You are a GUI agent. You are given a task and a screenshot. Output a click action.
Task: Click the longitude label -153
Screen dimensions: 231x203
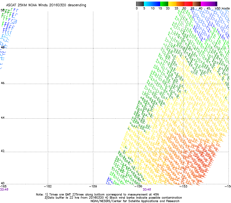click(183, 186)
